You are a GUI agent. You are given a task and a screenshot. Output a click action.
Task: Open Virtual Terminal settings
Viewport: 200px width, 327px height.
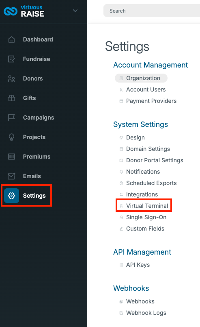[147, 206]
